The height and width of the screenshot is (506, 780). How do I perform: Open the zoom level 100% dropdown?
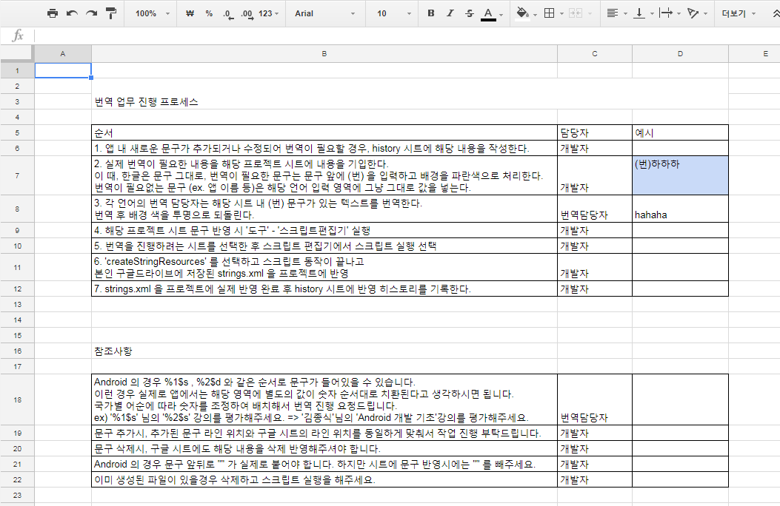point(153,13)
